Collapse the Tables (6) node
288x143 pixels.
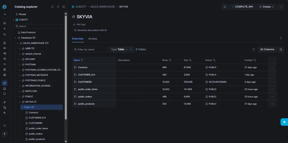point(22,107)
